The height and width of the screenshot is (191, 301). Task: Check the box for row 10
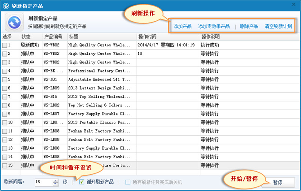(5, 122)
